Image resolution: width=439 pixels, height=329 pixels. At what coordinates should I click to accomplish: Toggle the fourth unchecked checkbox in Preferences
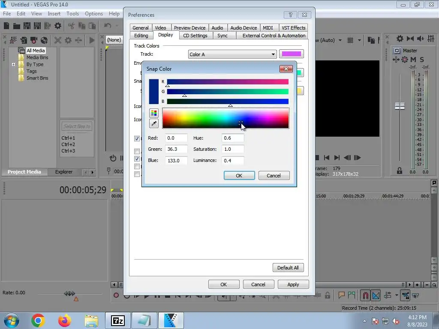(x=137, y=167)
